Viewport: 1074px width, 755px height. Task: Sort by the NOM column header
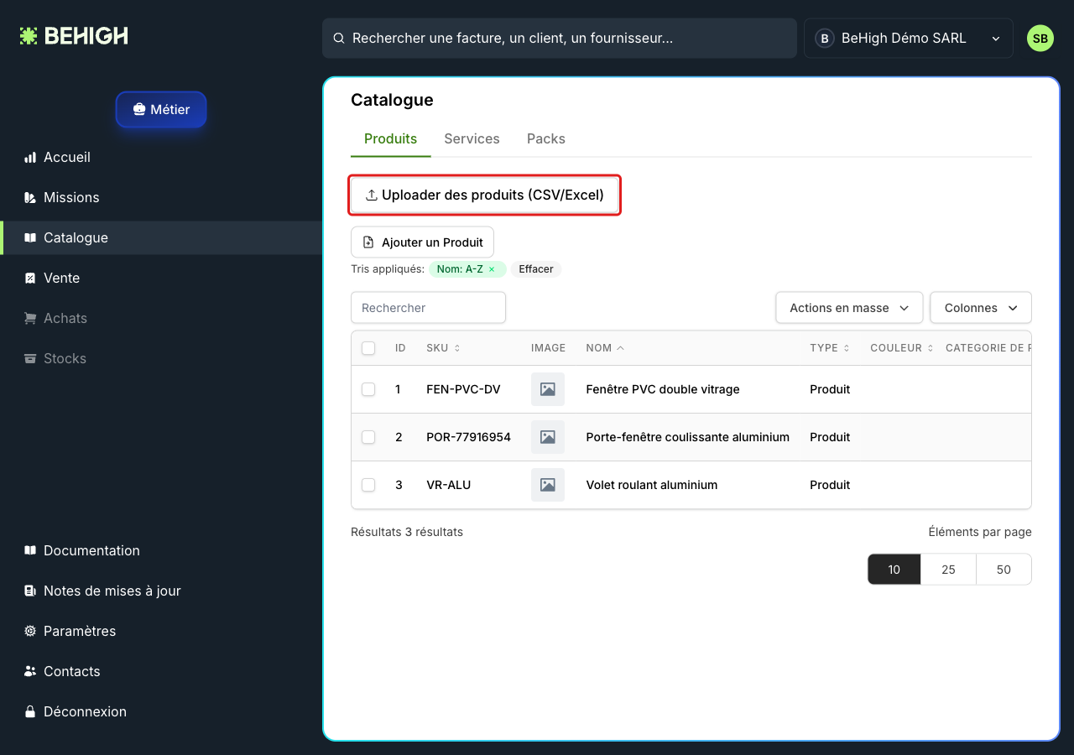pyautogui.click(x=605, y=348)
